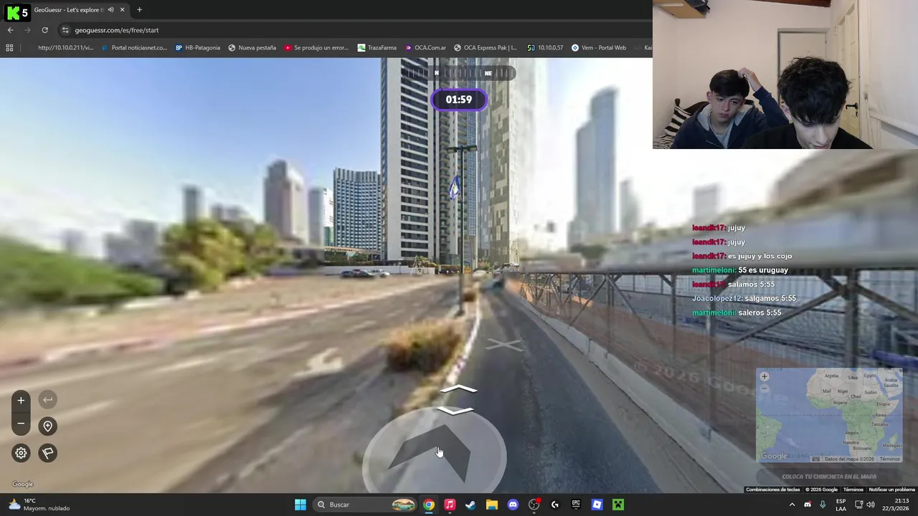Screen dimensions: 918x516
Task: Open Minecraft from the taskbar
Action: (x=618, y=505)
